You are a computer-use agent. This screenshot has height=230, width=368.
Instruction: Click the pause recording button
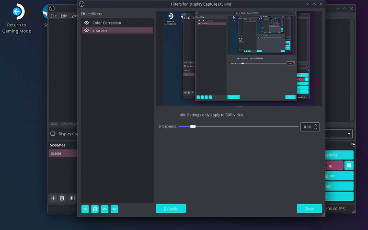349,165
